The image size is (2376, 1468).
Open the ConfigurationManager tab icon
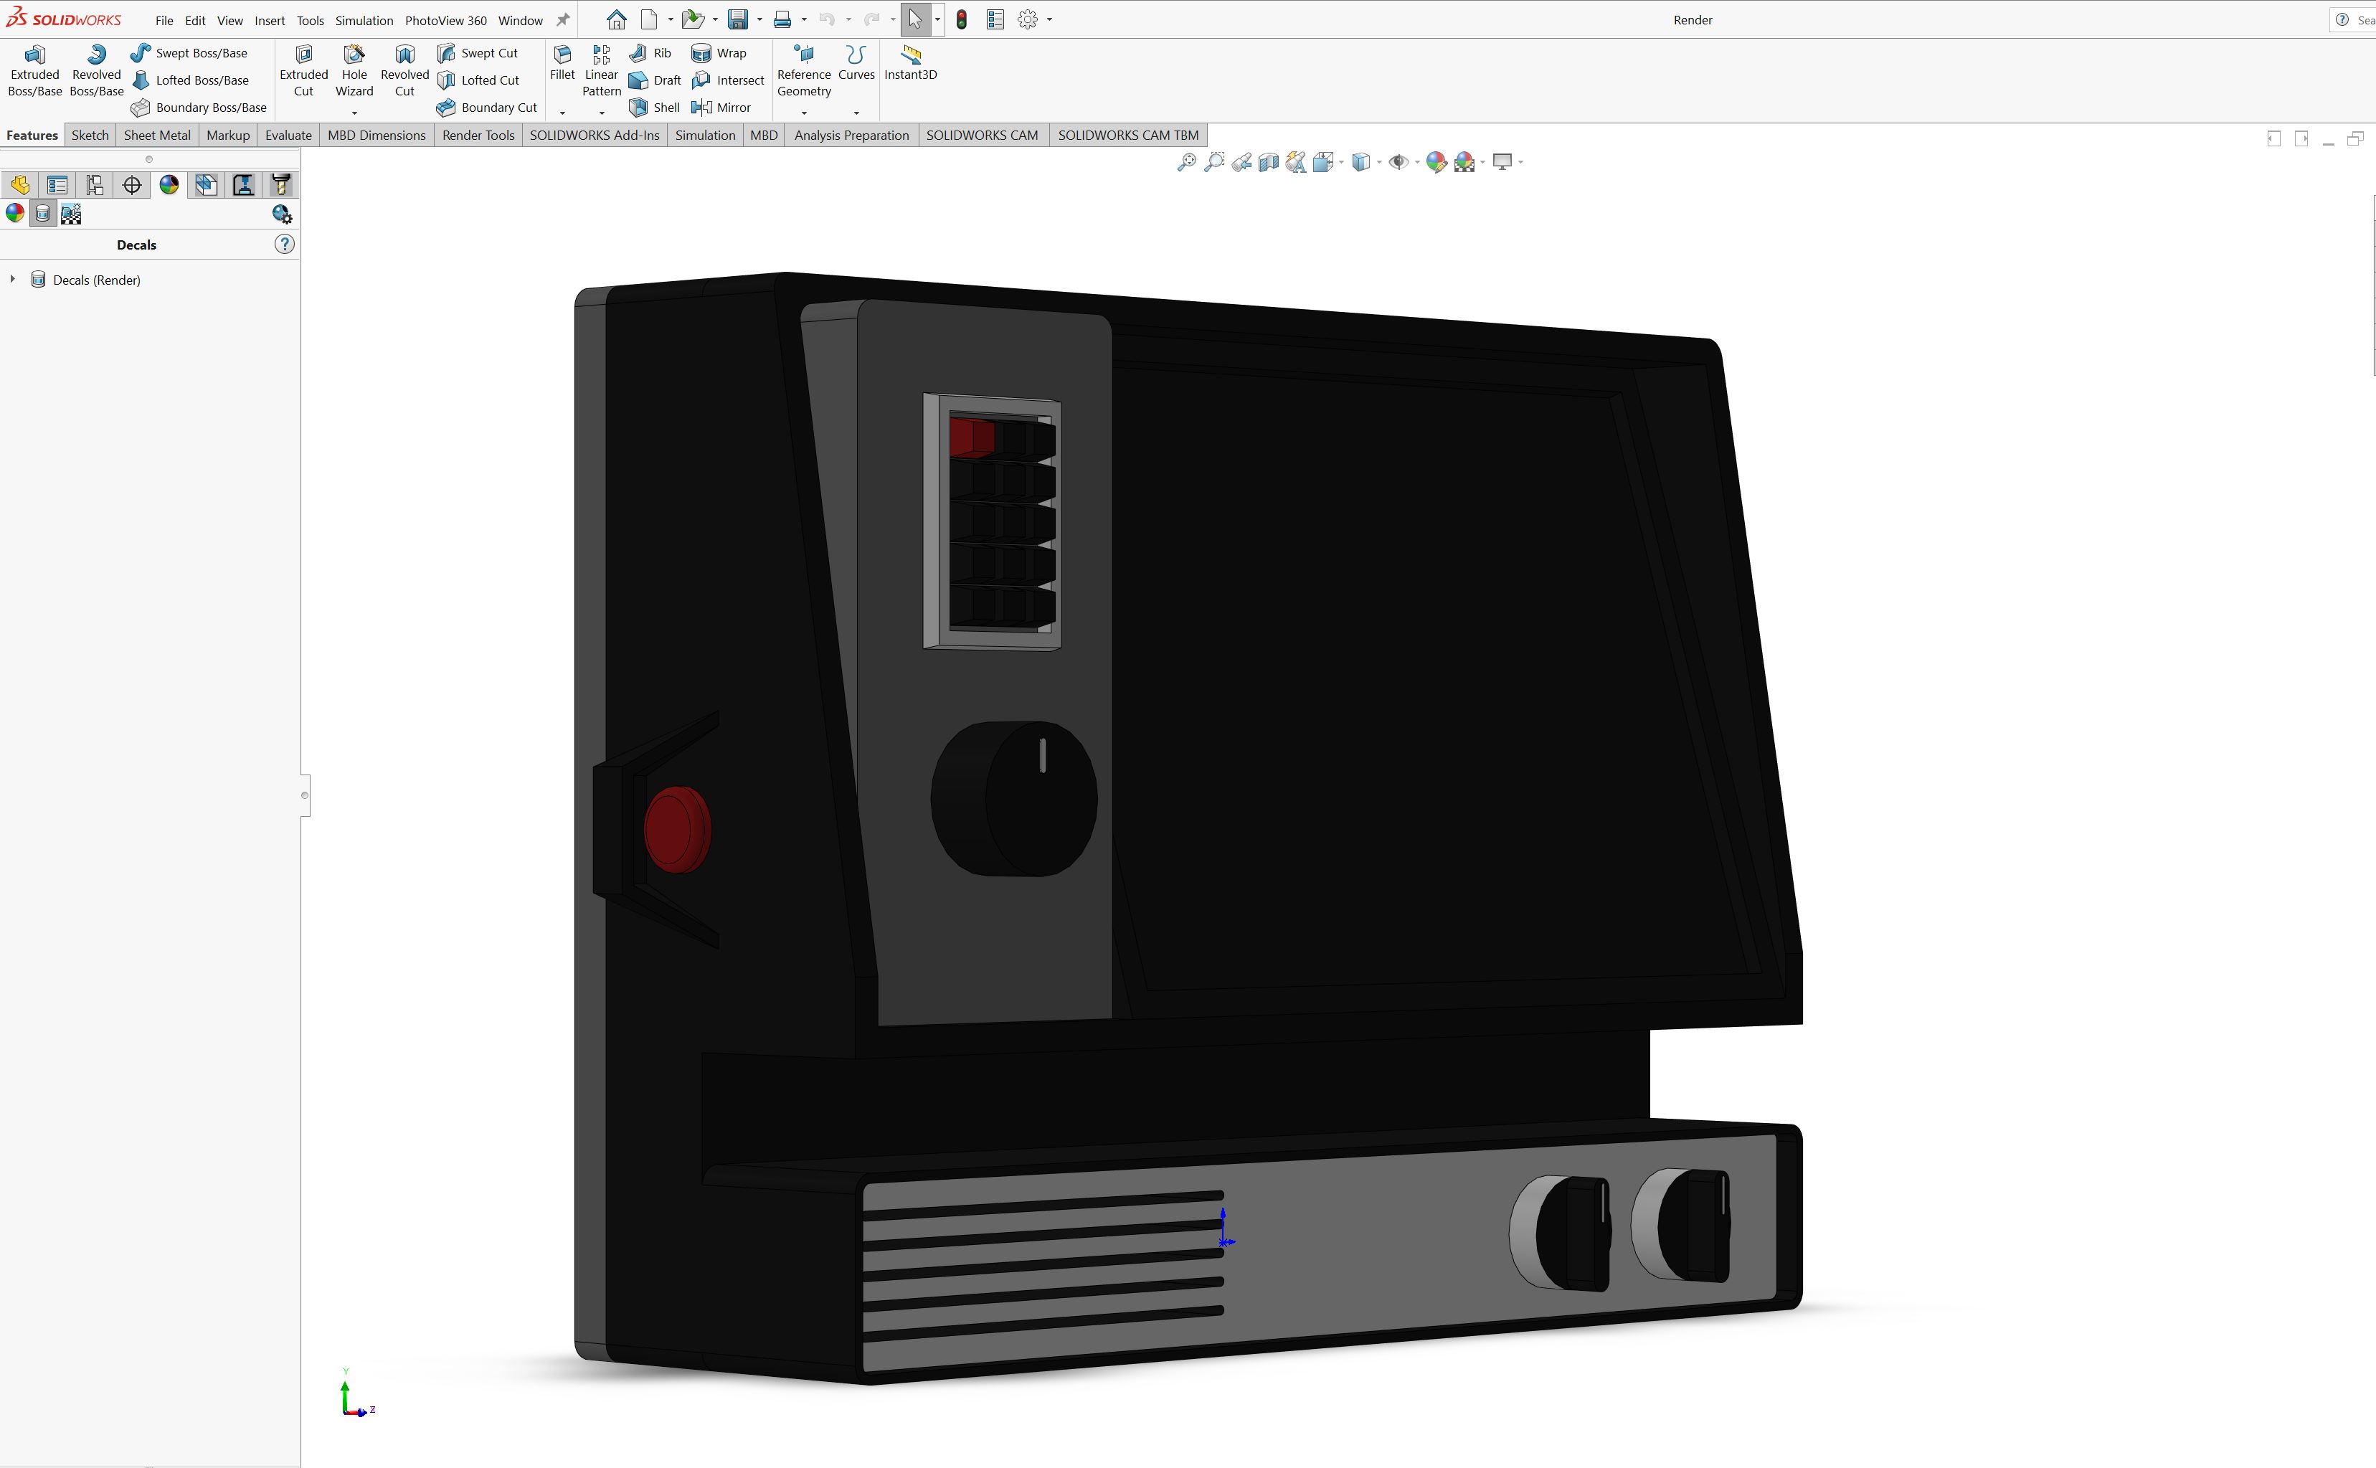point(94,184)
